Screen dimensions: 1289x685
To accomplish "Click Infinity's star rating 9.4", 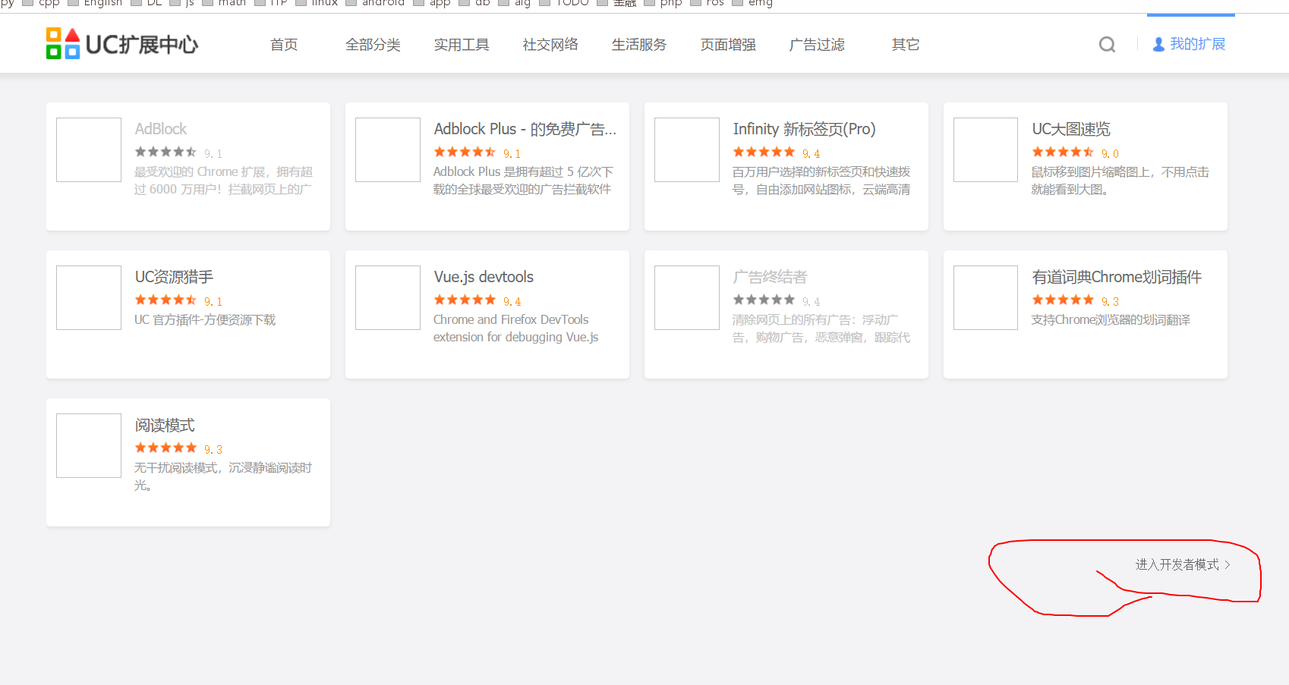I will coord(777,152).
